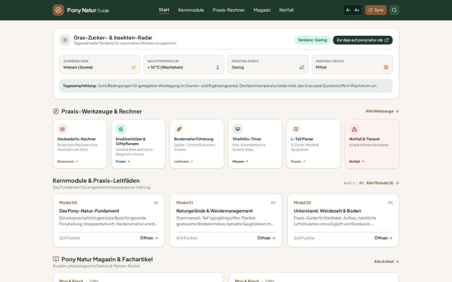
Task: Open Alle Module (6) link
Action: [383, 183]
